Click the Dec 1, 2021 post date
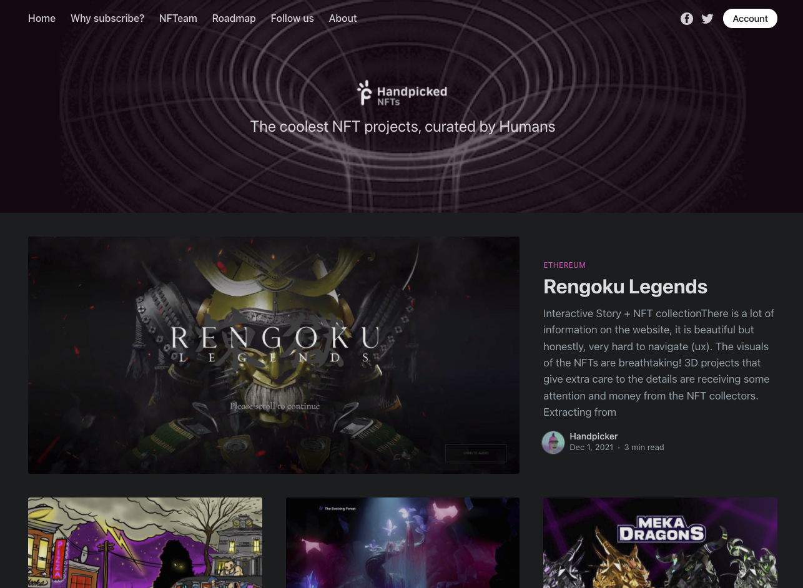 click(x=591, y=448)
